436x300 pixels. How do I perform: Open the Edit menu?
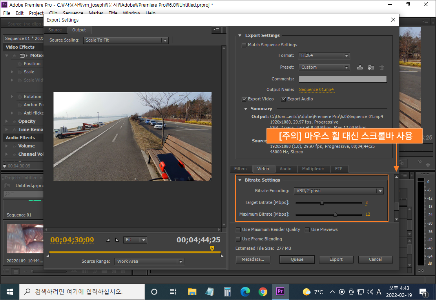point(20,13)
